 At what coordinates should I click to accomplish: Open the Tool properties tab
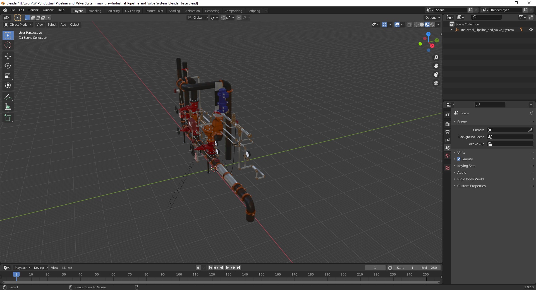pyautogui.click(x=448, y=114)
